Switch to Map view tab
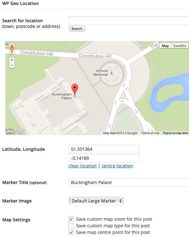The width and height of the screenshot is (189, 237). [x=165, y=46]
